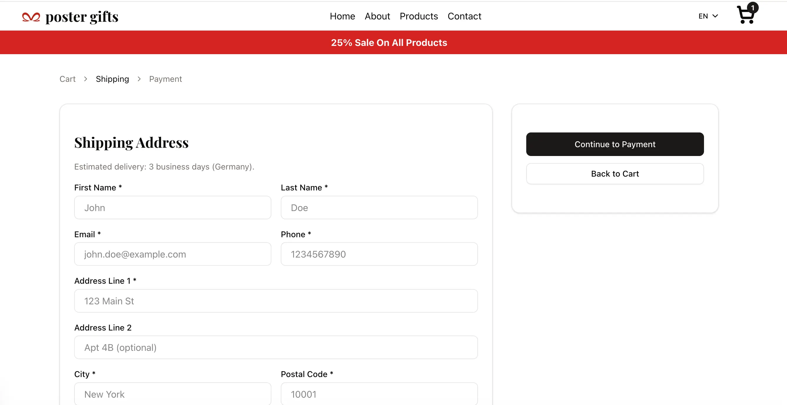Viewport: 787px width, 405px height.
Task: Open the shopping cart icon
Action: click(x=746, y=15)
